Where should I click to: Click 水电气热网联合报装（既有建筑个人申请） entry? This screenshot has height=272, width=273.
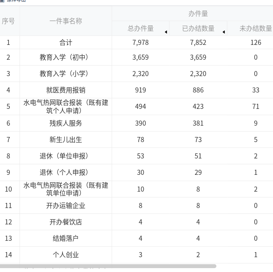tap(66, 107)
